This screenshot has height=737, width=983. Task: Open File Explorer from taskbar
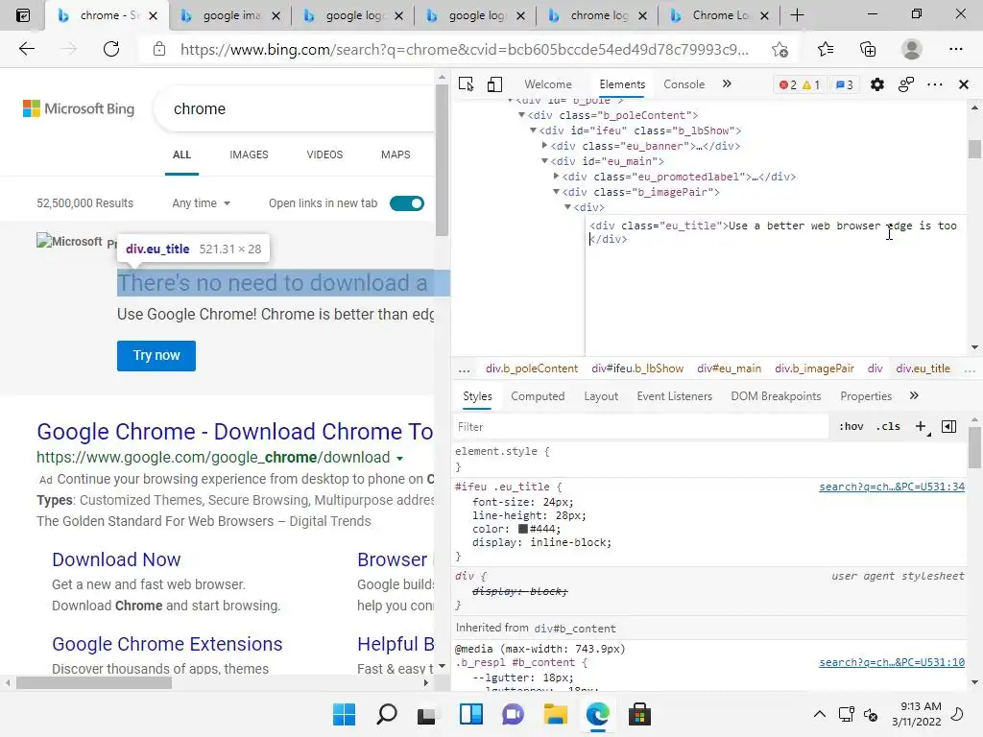556,714
